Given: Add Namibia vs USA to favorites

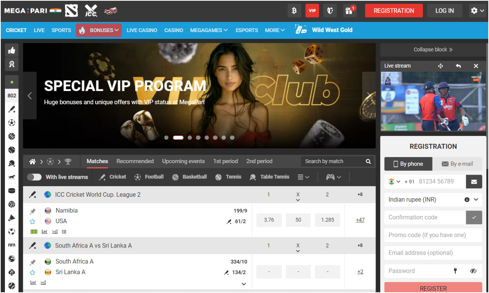Looking at the screenshot, I should click(x=33, y=222).
